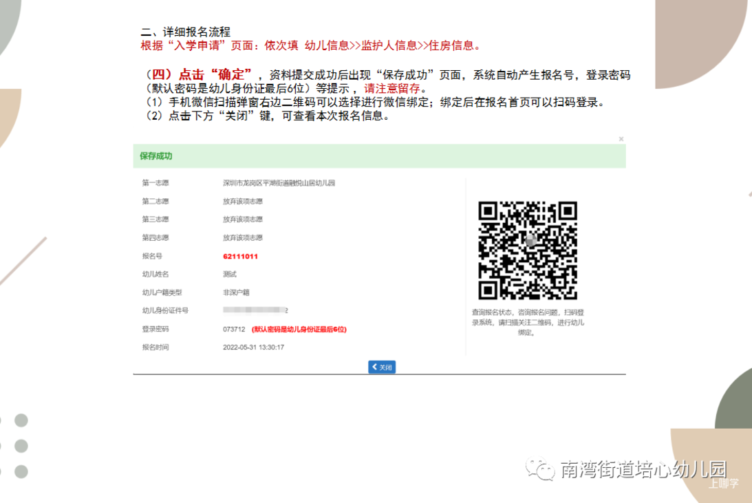Click the heading 二、详细报名流程
This screenshot has width=752, height=503.
tap(186, 32)
